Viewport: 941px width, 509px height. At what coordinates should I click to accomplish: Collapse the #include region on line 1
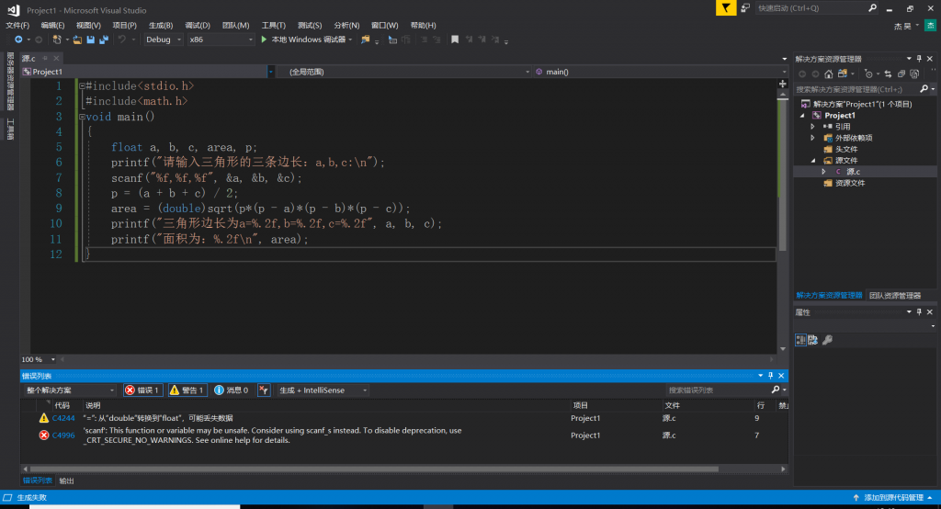click(82, 85)
